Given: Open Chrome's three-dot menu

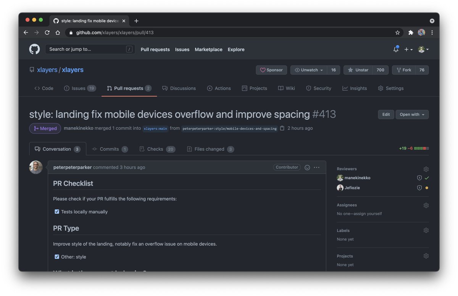Looking at the screenshot, I should click(432, 32).
